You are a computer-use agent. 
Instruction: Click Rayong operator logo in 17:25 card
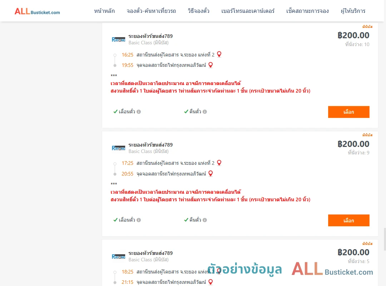[118, 148]
